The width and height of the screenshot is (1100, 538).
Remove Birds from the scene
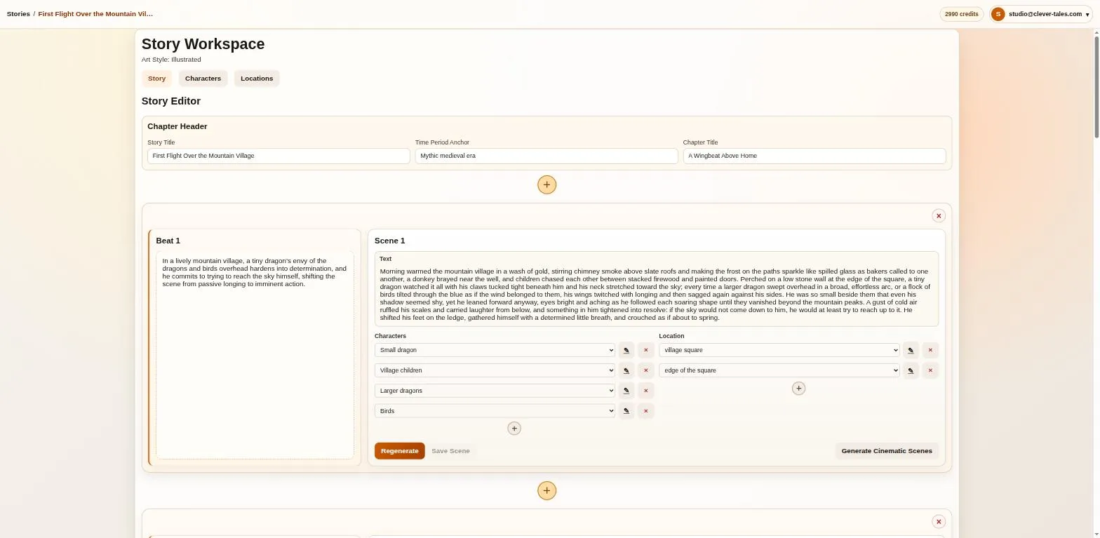click(x=646, y=411)
